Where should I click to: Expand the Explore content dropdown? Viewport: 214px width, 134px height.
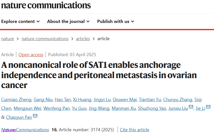click(x=20, y=21)
